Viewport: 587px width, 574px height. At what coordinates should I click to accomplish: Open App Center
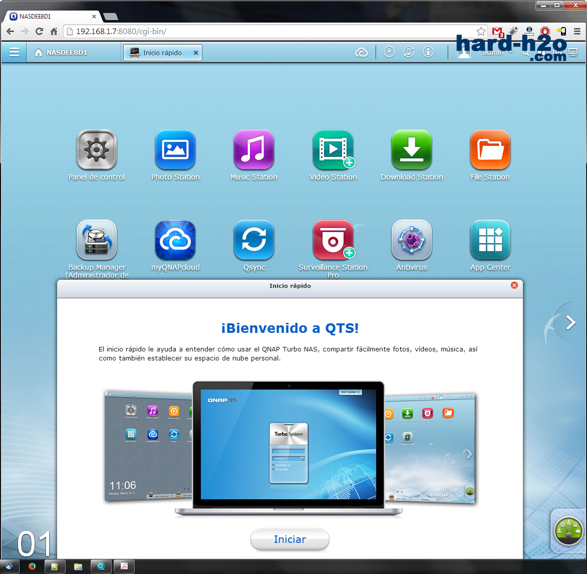tap(490, 240)
